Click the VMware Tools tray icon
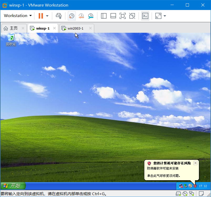 pos(190,186)
